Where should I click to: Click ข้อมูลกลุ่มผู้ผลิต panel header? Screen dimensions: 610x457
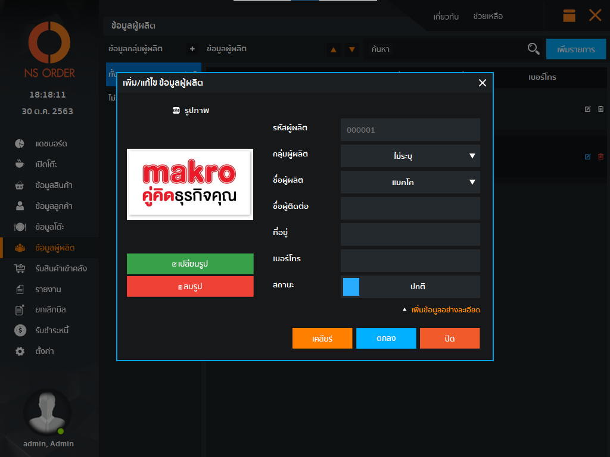[x=135, y=49]
